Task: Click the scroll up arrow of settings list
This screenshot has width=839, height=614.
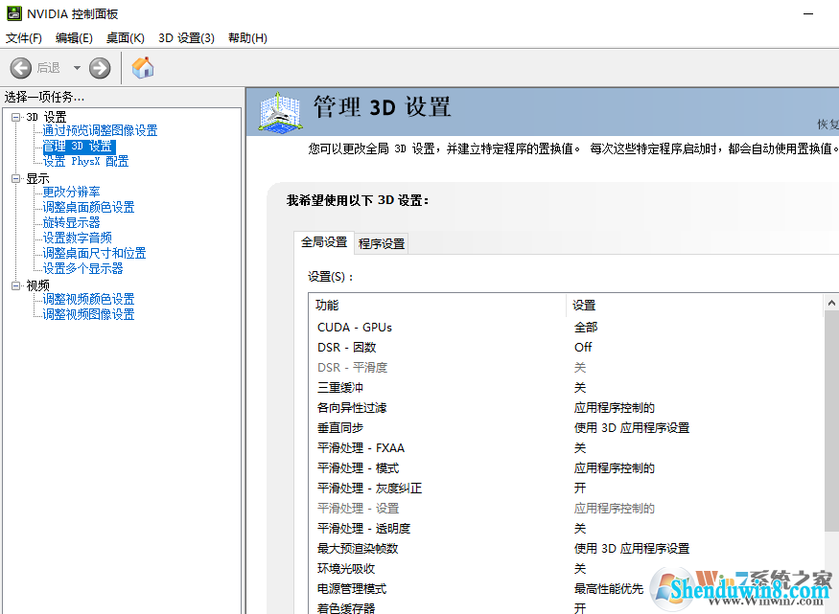Action: 831,303
